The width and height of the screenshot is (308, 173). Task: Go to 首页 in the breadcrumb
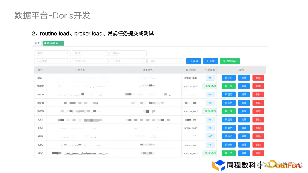tap(37, 43)
